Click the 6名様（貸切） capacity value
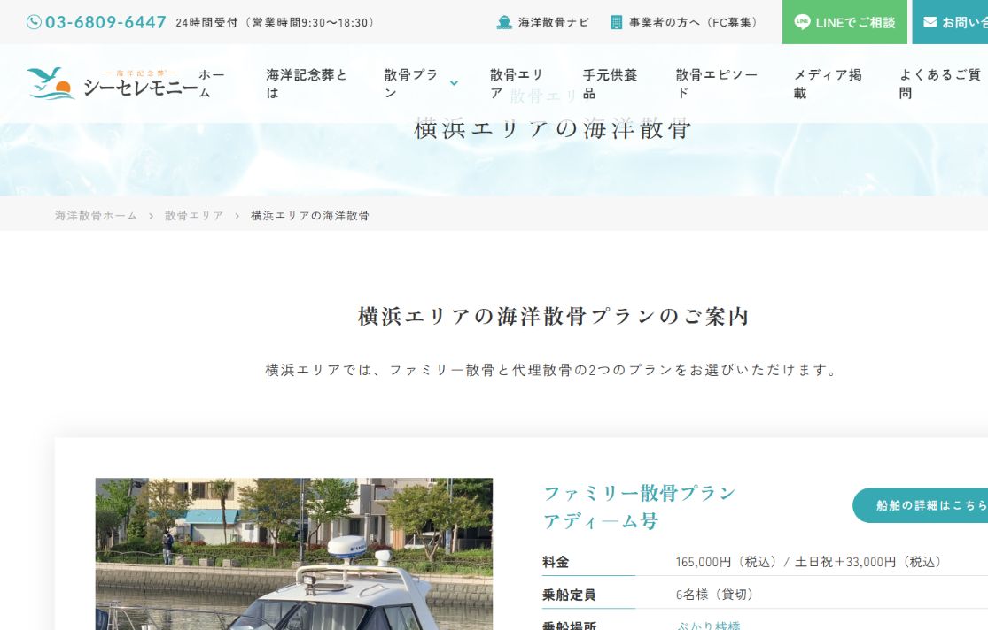Viewport: 988px width, 630px height. pyautogui.click(x=714, y=594)
